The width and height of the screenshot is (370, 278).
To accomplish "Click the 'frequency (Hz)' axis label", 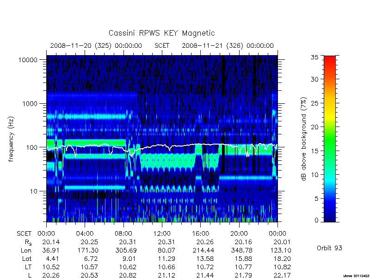I will (x=11, y=139).
